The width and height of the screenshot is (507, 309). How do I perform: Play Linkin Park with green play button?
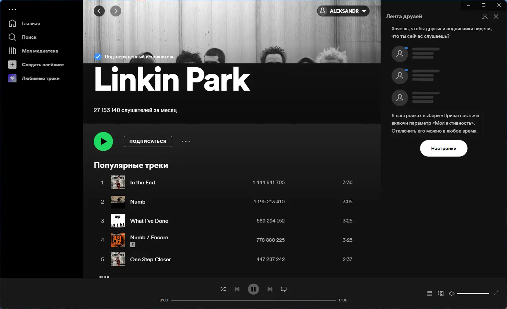tap(103, 141)
